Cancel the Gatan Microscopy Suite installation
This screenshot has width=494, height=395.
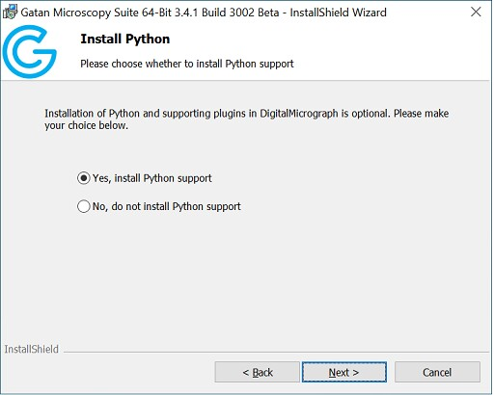point(437,372)
